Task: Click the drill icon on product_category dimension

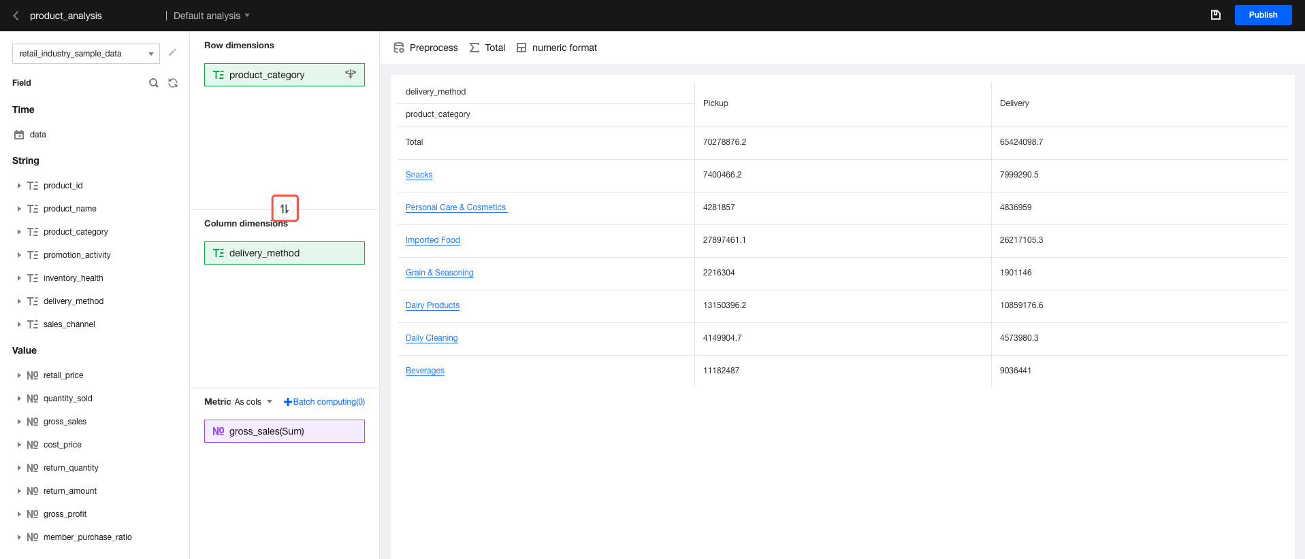Action: click(351, 74)
